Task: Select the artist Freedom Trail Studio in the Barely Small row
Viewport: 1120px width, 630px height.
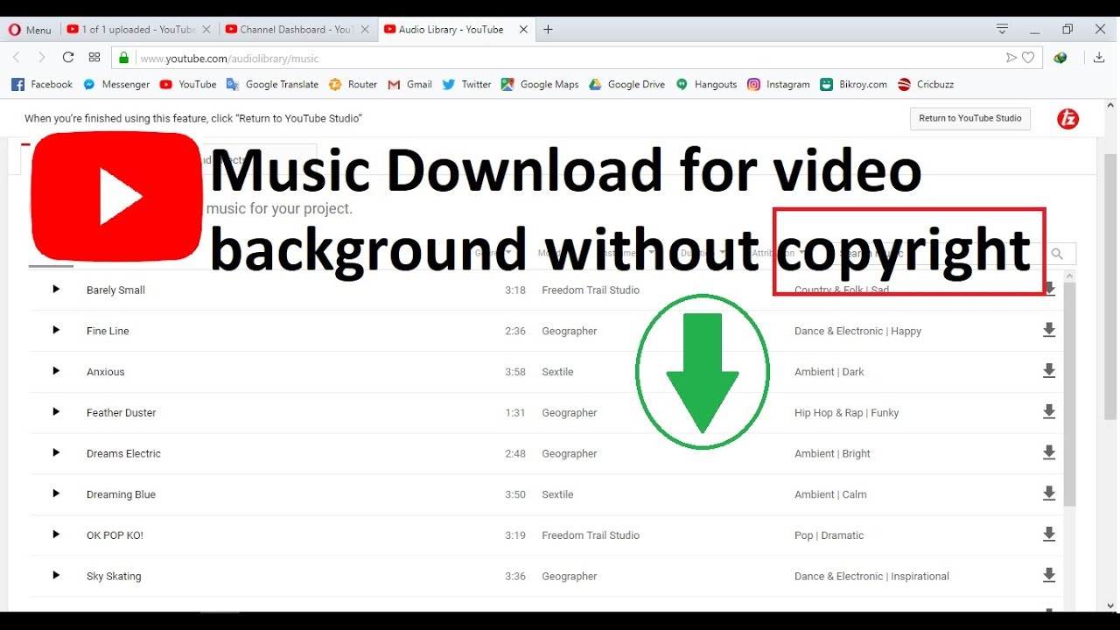Action: [591, 290]
